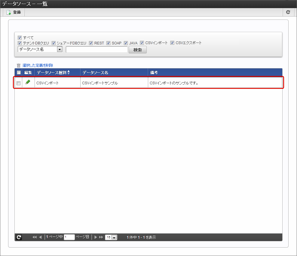Click the 検索 search button
297x256 pixels.
click(137, 50)
